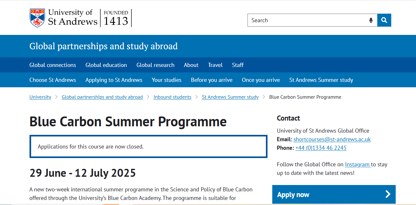Email shortcourses@st-andrews.ac.uk link

click(x=332, y=139)
